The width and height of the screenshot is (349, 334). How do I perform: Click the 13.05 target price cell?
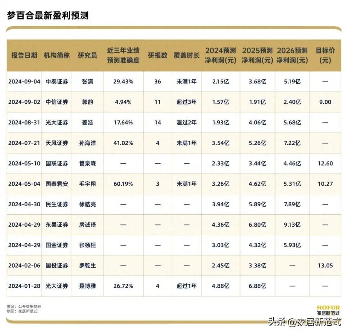point(325,266)
